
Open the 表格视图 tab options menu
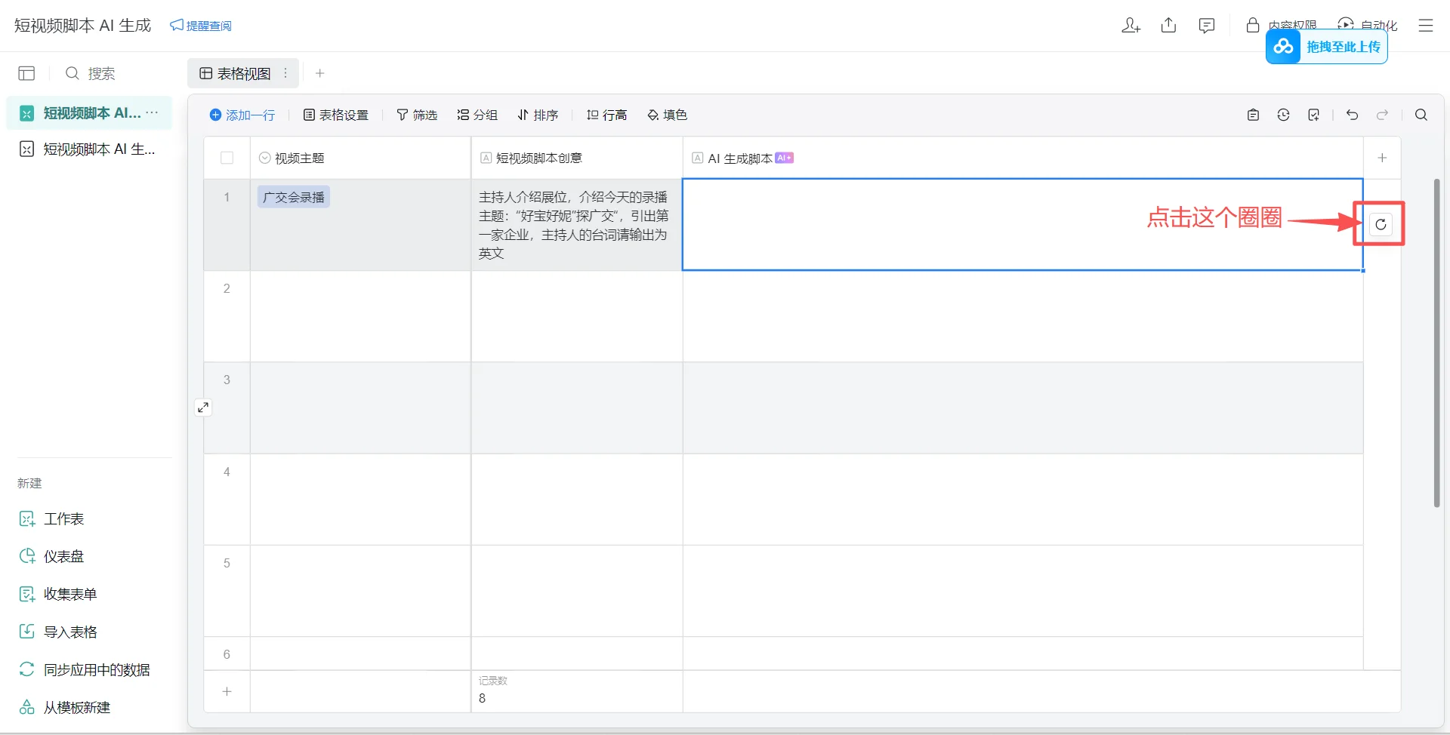285,73
